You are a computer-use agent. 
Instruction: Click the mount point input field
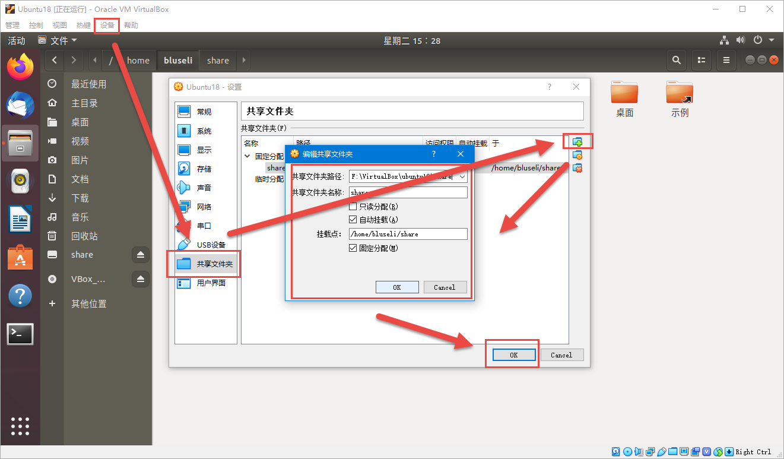408,234
